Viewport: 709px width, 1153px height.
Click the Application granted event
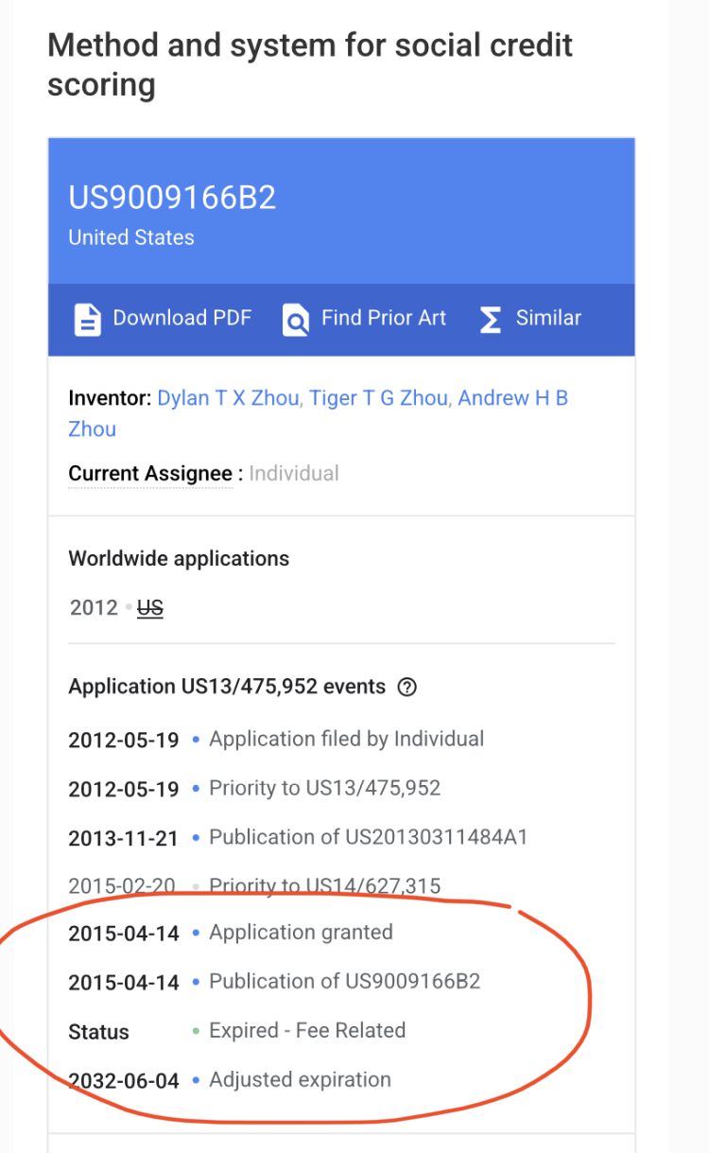click(301, 933)
